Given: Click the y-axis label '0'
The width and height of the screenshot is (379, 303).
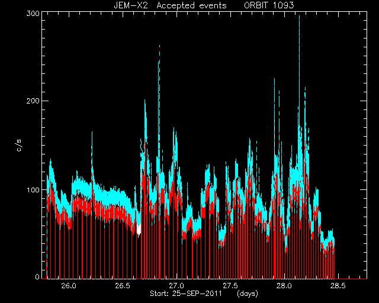Looking at the screenshot, I should [x=37, y=276].
